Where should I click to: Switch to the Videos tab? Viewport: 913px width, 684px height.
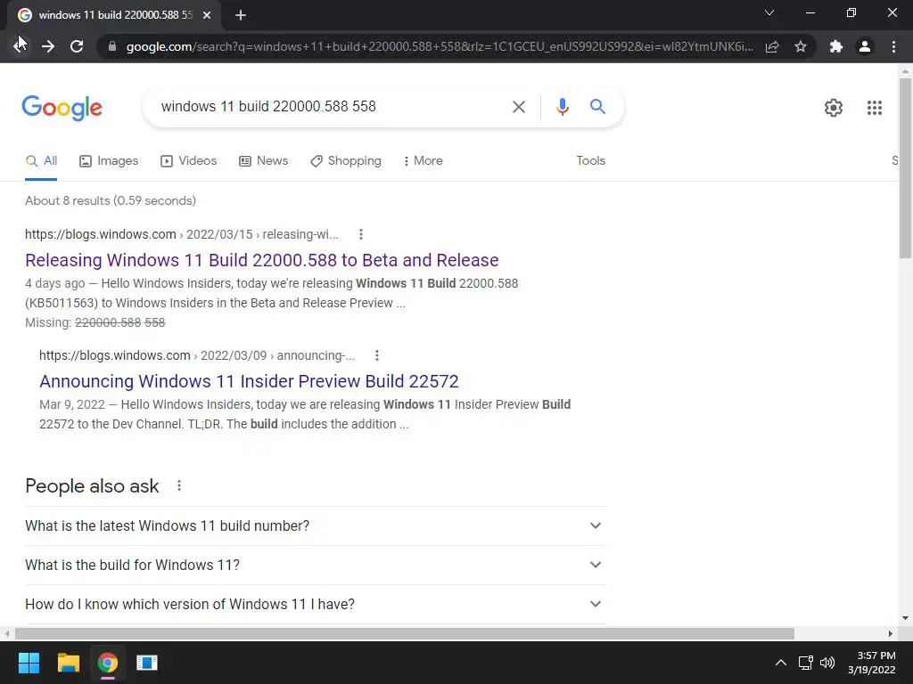[189, 161]
